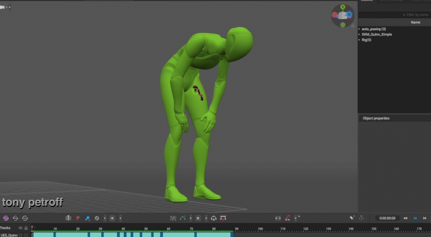
Task: Expand the SKM_Quinn_Simple node in outliner
Action: pos(359,34)
